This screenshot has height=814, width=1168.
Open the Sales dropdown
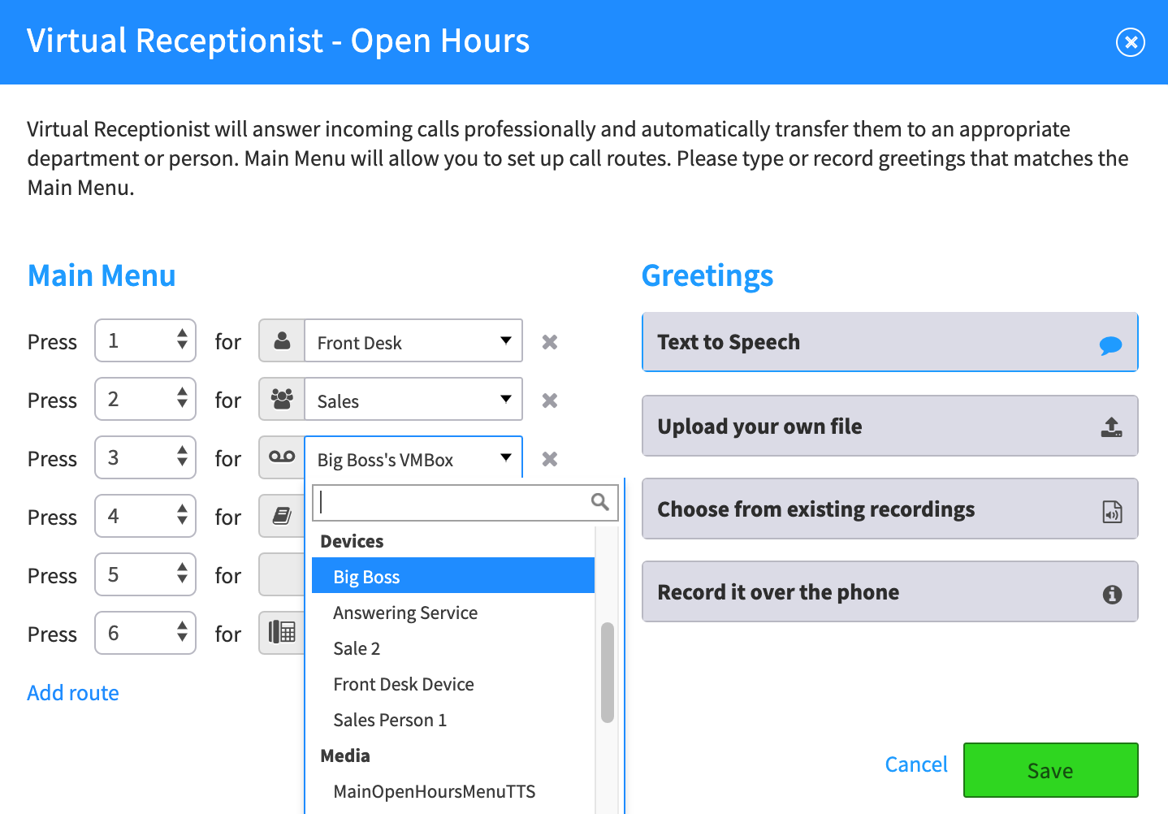point(413,400)
